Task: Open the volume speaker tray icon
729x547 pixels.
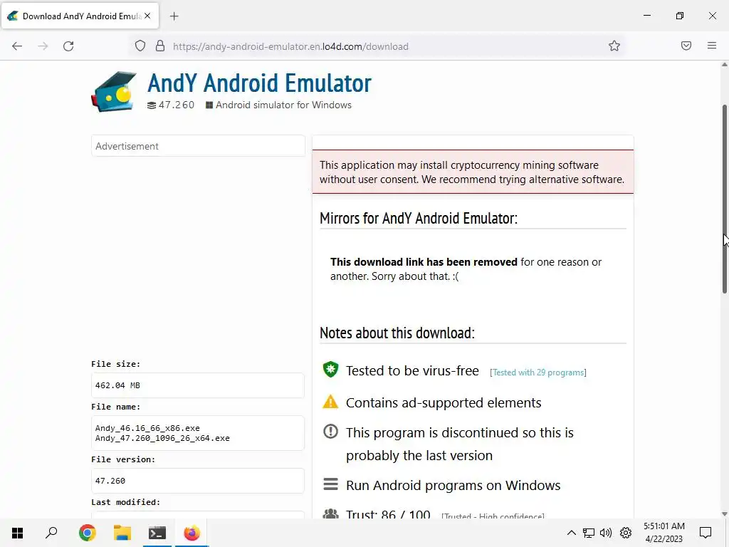Action: (x=606, y=533)
